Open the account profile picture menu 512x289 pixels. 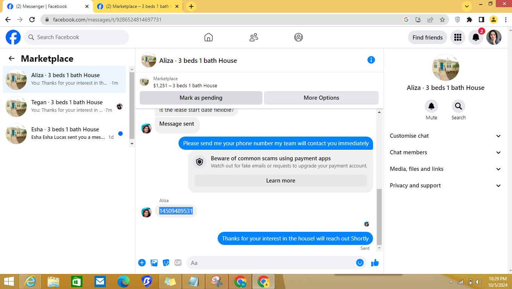click(494, 37)
